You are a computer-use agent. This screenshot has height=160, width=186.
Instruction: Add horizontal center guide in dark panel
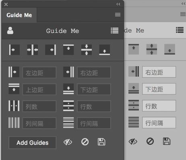[x=87, y=50]
